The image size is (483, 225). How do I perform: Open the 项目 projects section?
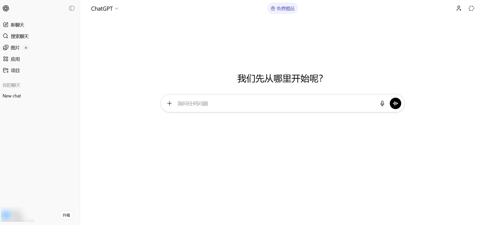(15, 70)
